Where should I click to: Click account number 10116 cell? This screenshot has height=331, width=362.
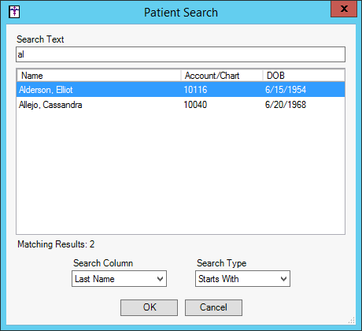195,90
